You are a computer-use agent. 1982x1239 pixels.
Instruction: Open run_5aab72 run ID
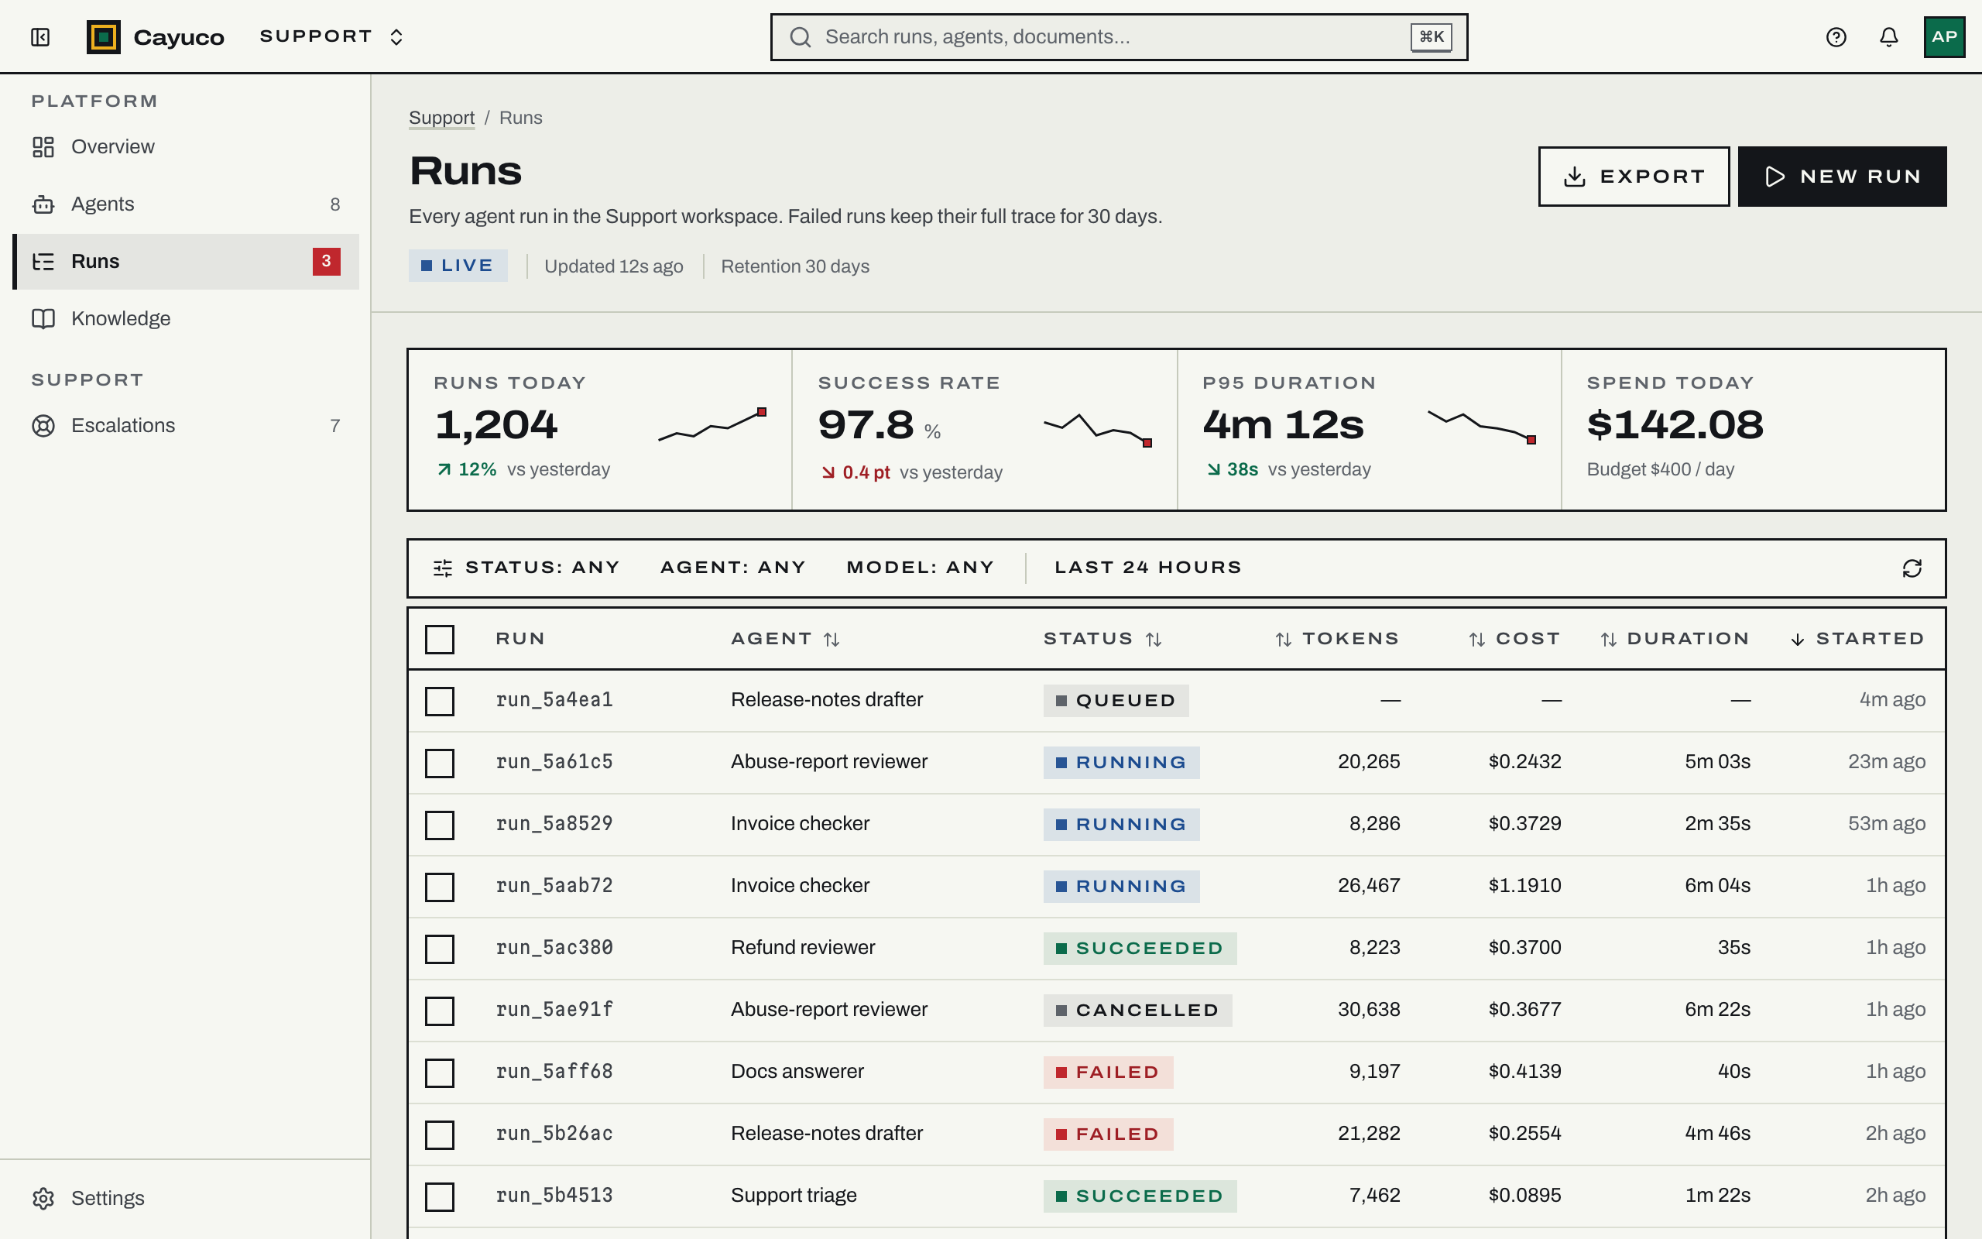pos(554,886)
